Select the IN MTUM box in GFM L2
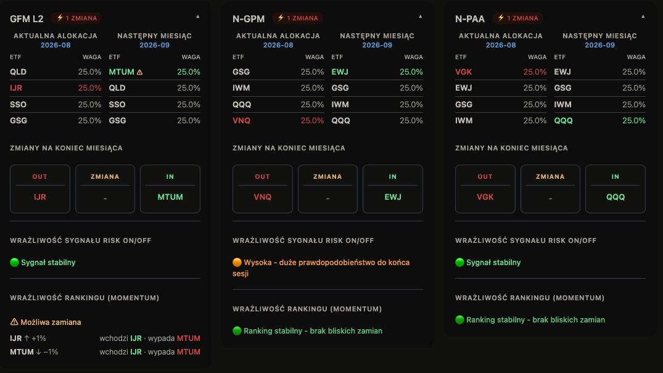Screen dimensions: 663x373 pos(170,189)
